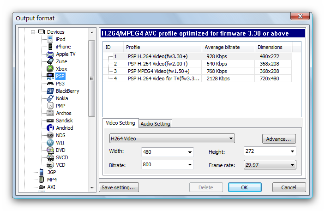Screen dimensions: 325x211
Task: Switch to the Audio Setting tab
Action: point(155,124)
